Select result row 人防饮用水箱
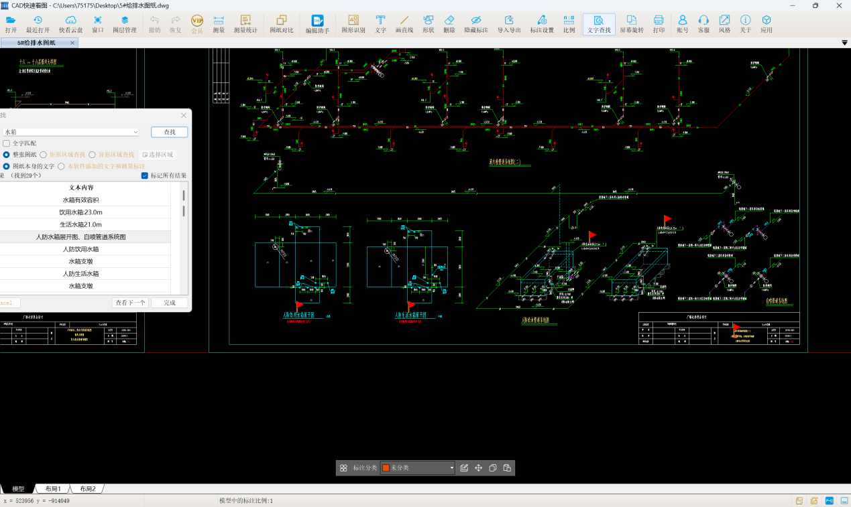 81,249
